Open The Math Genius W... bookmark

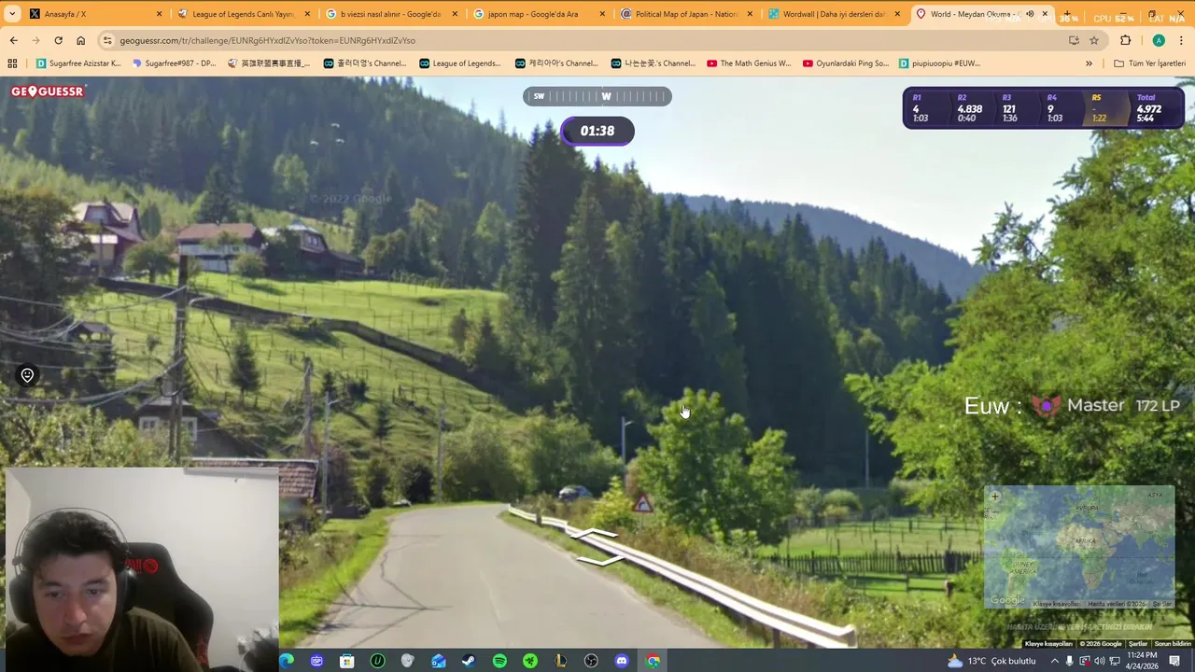(x=749, y=63)
